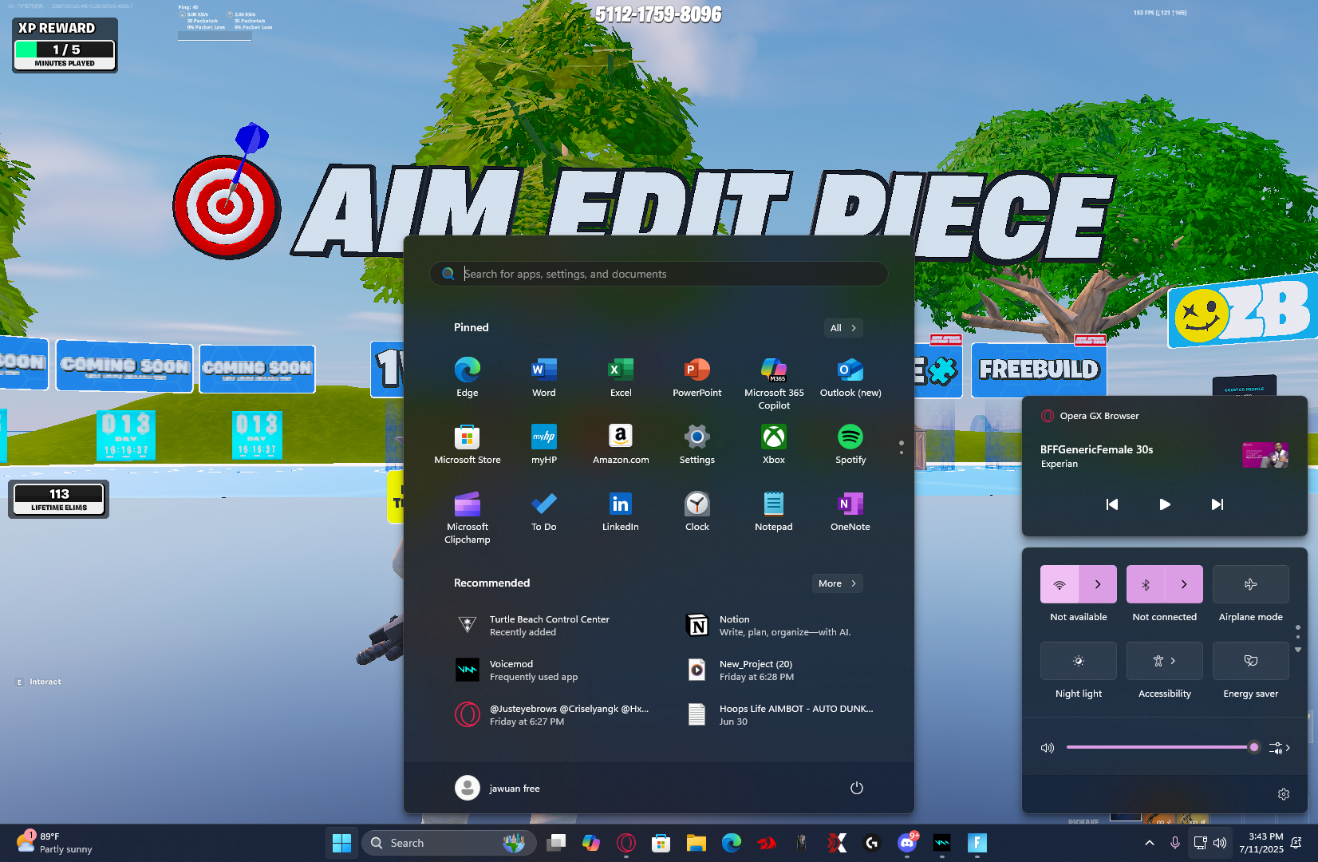The height and width of the screenshot is (862, 1318).
Task: Enable Airplane mode
Action: [1250, 584]
